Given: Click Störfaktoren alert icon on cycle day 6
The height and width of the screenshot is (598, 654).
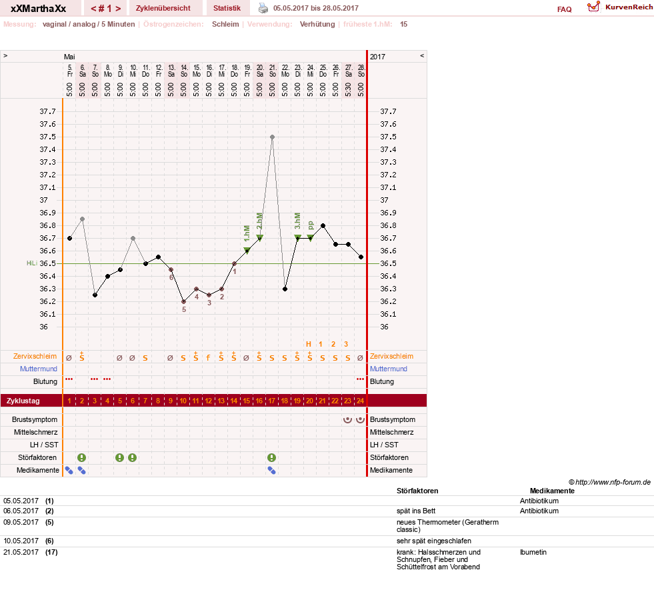Looking at the screenshot, I should (132, 457).
